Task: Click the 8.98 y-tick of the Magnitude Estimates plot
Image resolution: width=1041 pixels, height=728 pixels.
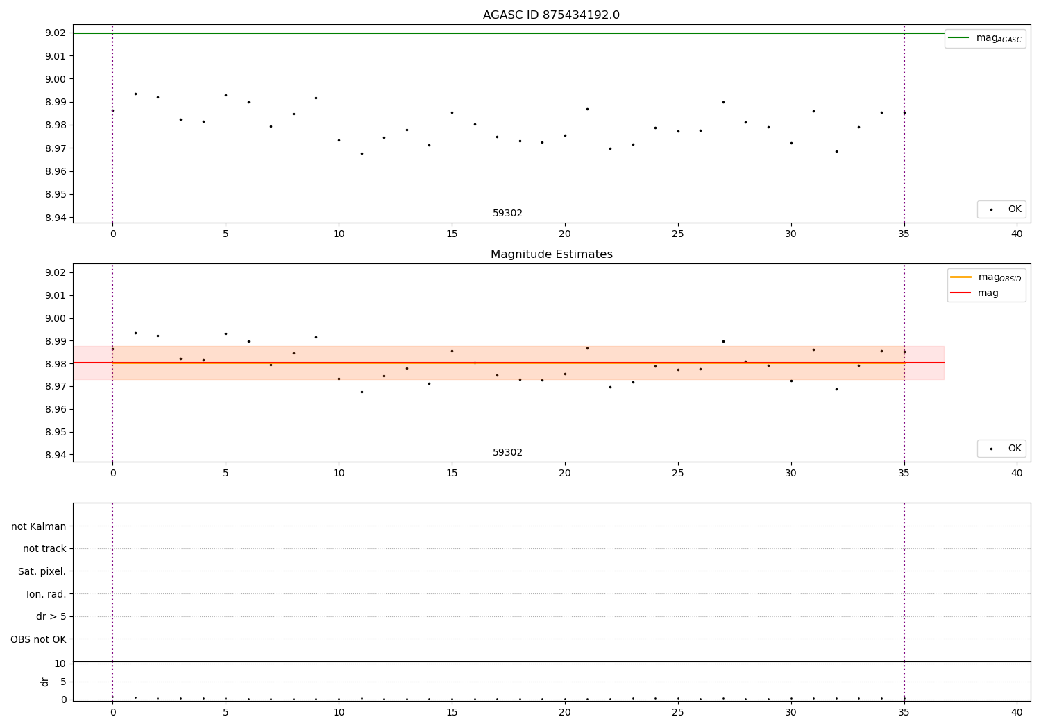Action: coord(55,364)
